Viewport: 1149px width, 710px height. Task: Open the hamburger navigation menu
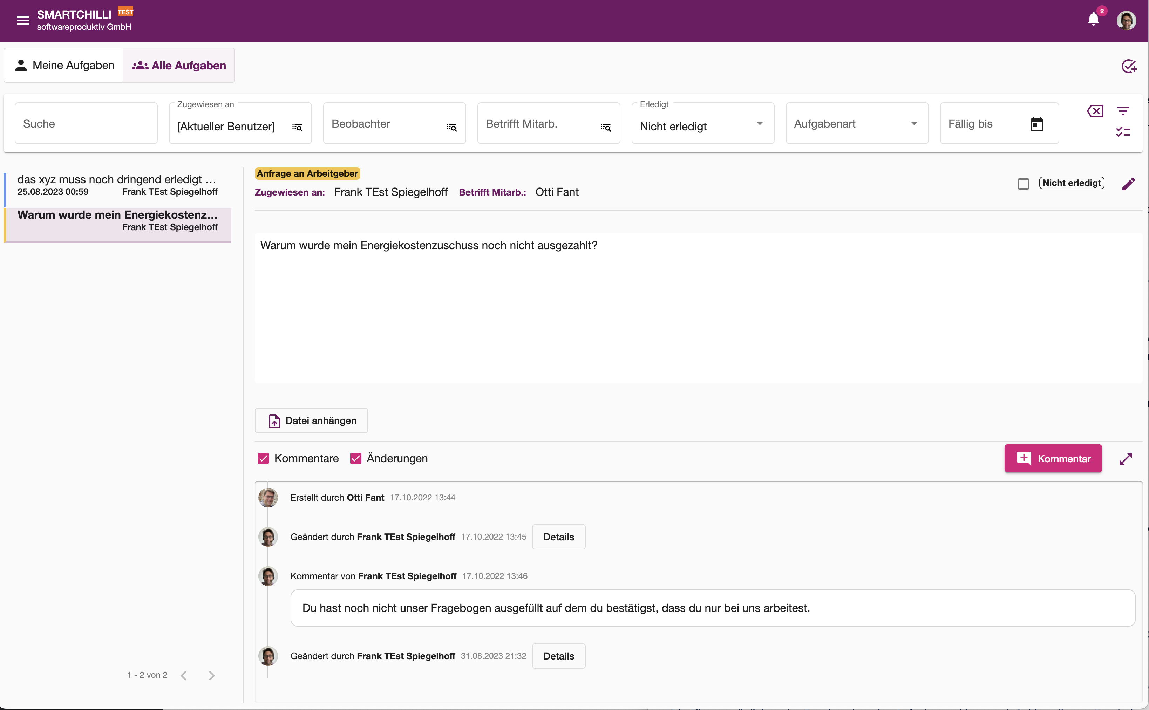[x=22, y=21]
